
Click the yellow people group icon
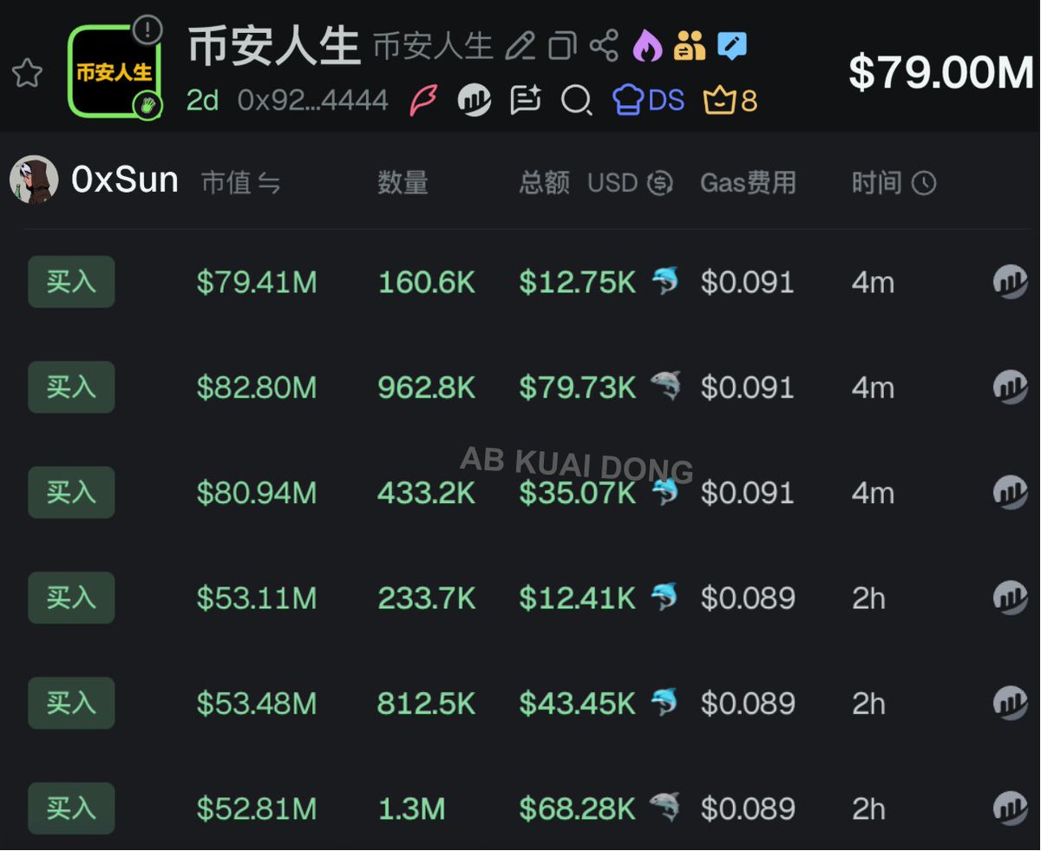click(690, 45)
